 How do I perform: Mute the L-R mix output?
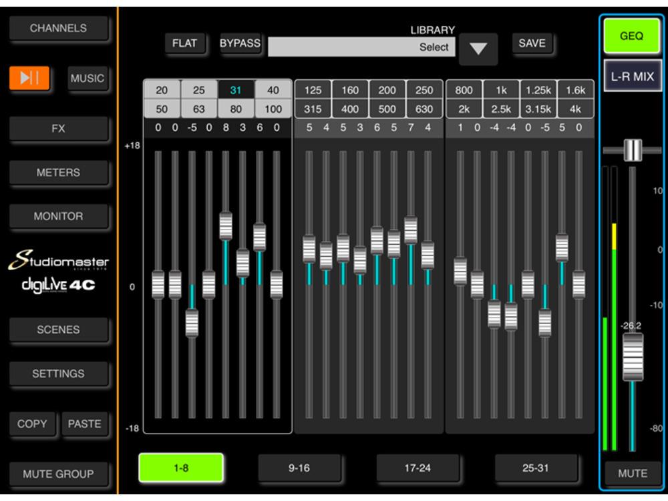(x=632, y=473)
